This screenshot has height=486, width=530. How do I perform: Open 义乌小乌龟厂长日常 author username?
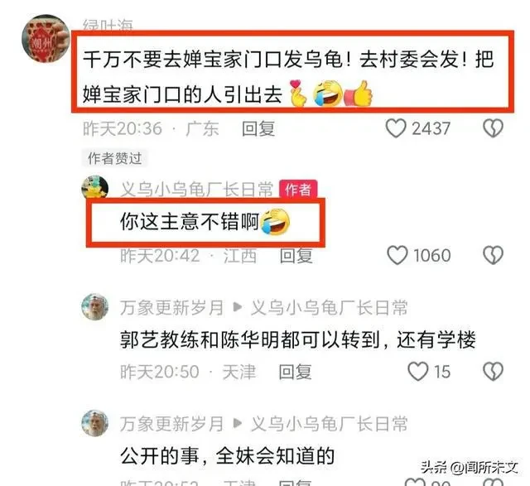pyautogui.click(x=197, y=189)
